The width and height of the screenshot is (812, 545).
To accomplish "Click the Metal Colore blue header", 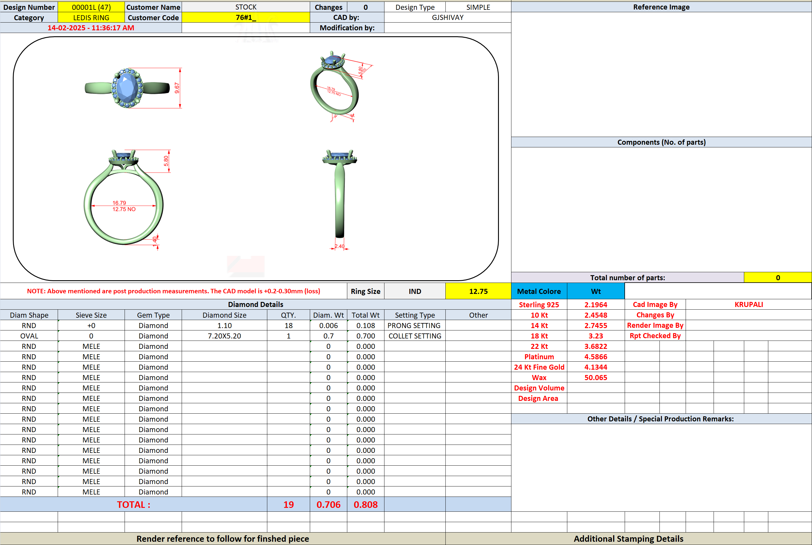I will click(539, 291).
